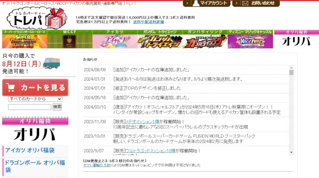This screenshot has height=178, width=319.
Task: Open the WCCF category banner
Action: coord(70,39)
